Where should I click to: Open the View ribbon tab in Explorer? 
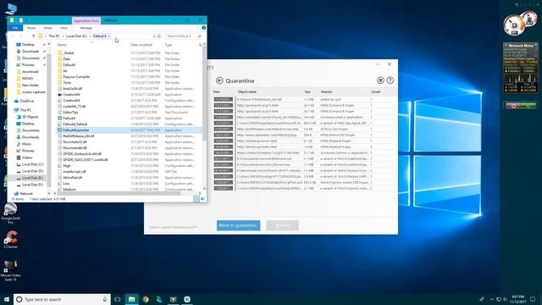64,28
